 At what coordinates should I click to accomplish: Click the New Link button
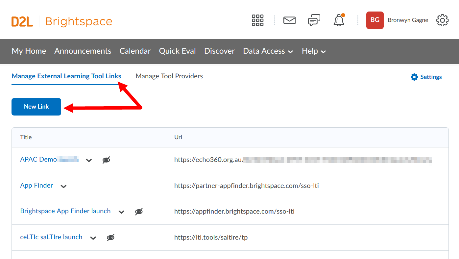pyautogui.click(x=36, y=107)
